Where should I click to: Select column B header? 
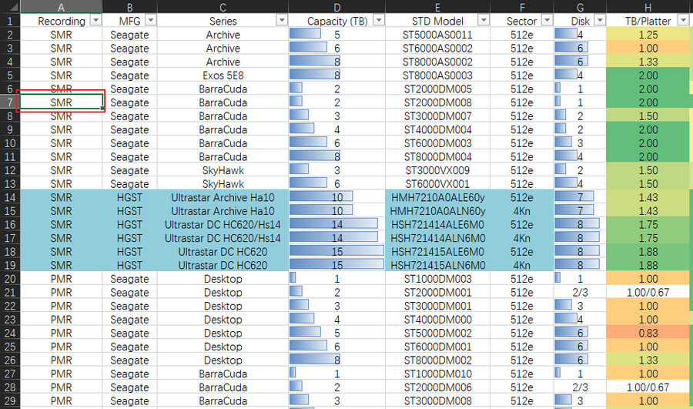pyautogui.click(x=129, y=7)
